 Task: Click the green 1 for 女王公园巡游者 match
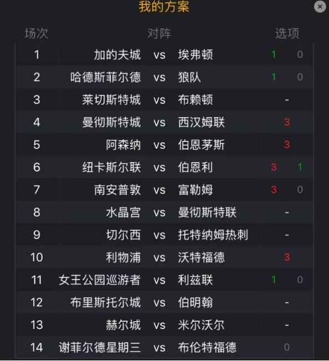point(274,280)
